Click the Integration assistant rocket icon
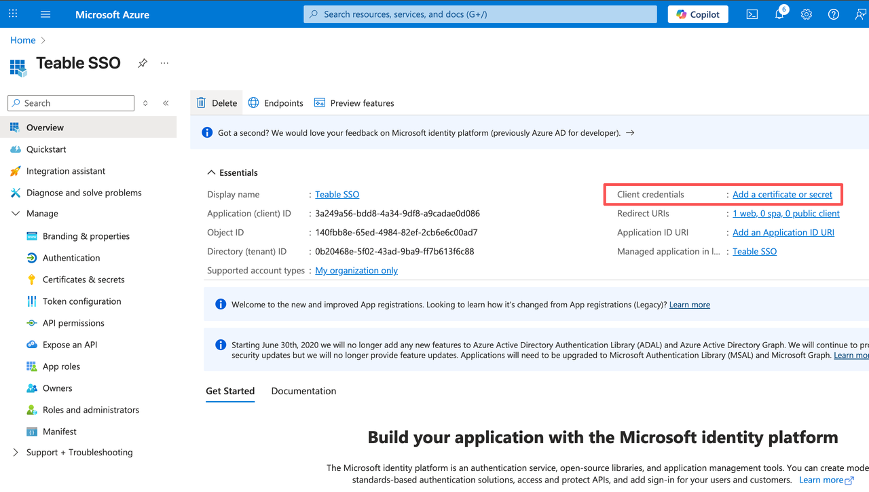 tap(15, 171)
